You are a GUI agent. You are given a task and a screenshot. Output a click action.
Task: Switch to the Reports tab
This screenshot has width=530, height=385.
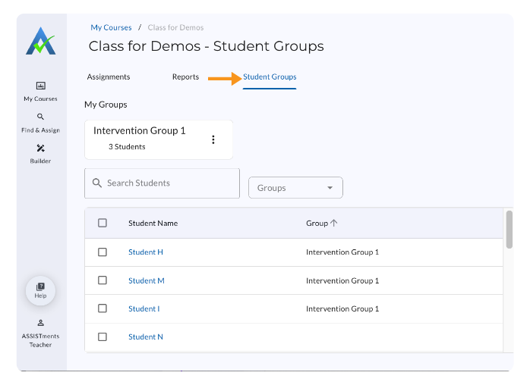tap(185, 77)
